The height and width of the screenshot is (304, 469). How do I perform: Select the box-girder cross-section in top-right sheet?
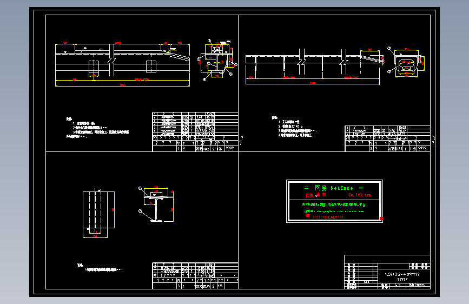click(406, 62)
